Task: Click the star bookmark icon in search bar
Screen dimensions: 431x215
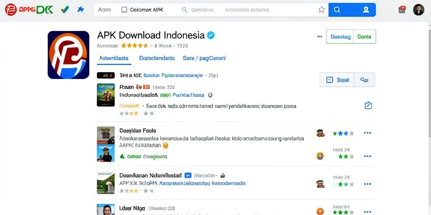Action: (321, 10)
